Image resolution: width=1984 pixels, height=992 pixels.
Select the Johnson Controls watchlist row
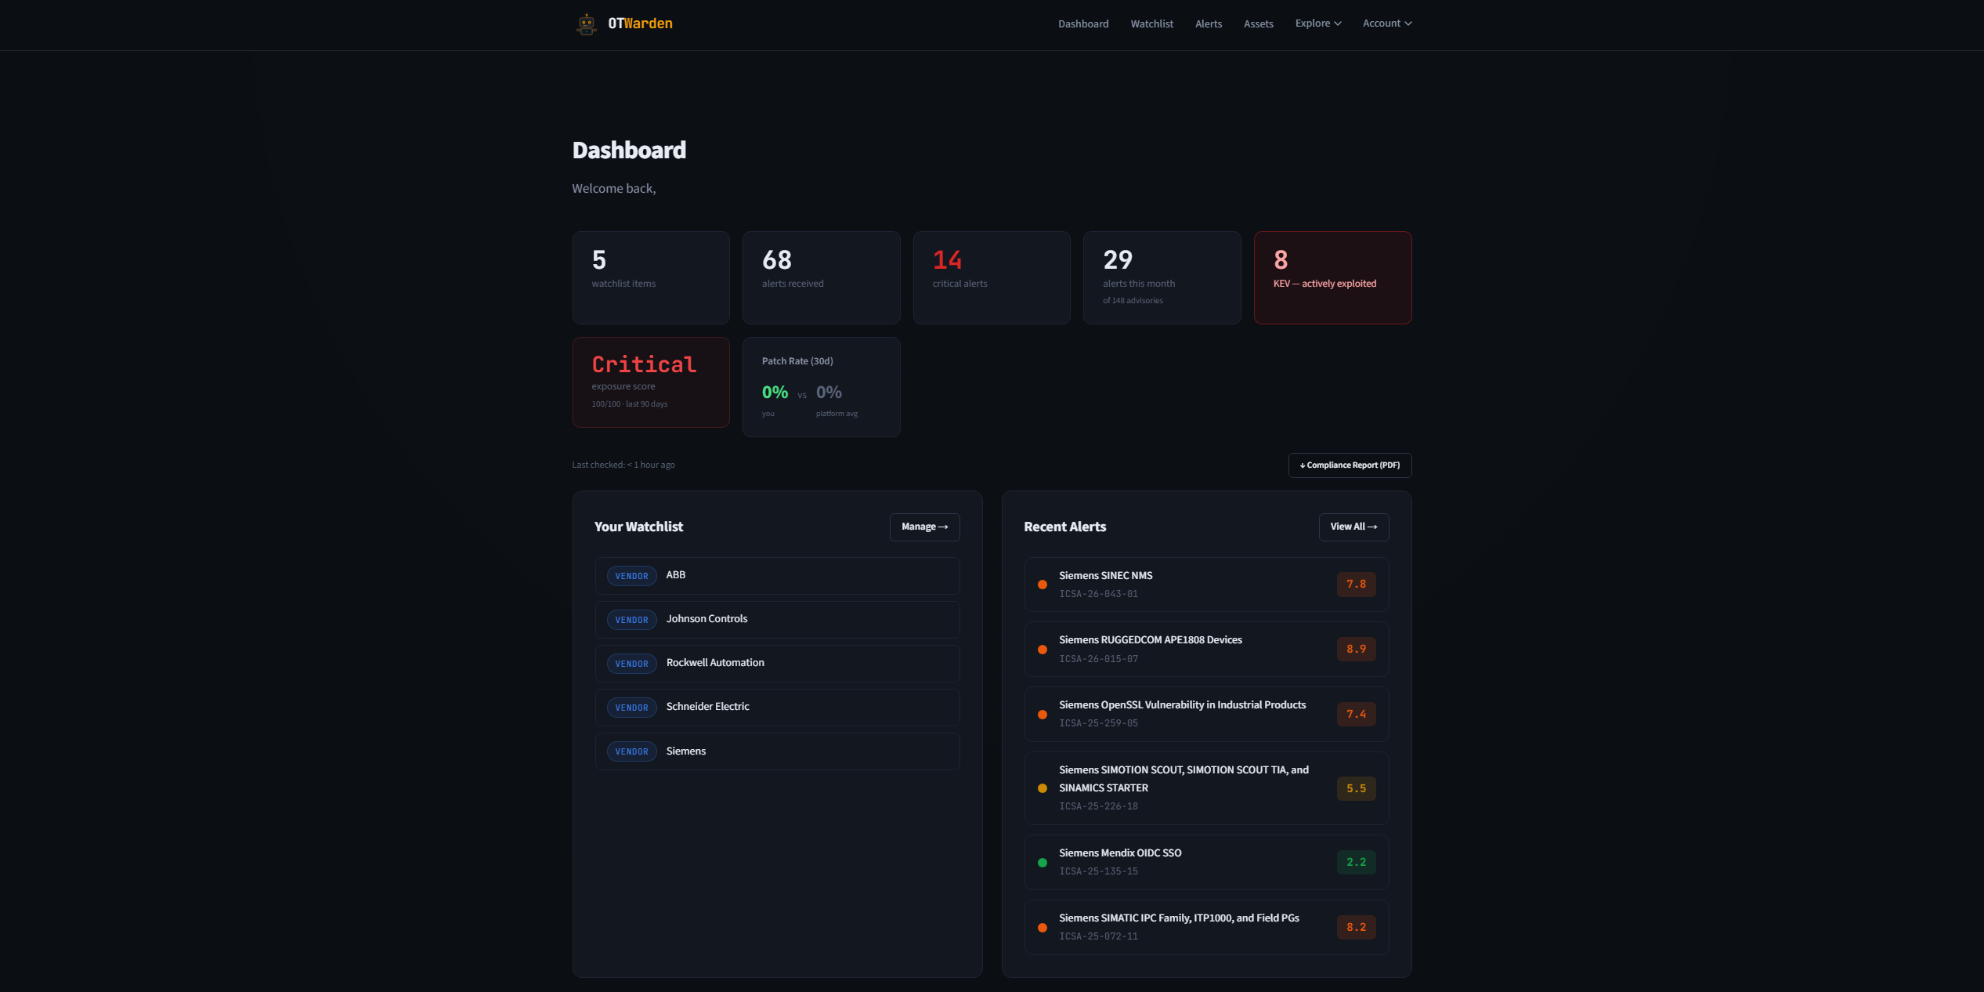[777, 620]
